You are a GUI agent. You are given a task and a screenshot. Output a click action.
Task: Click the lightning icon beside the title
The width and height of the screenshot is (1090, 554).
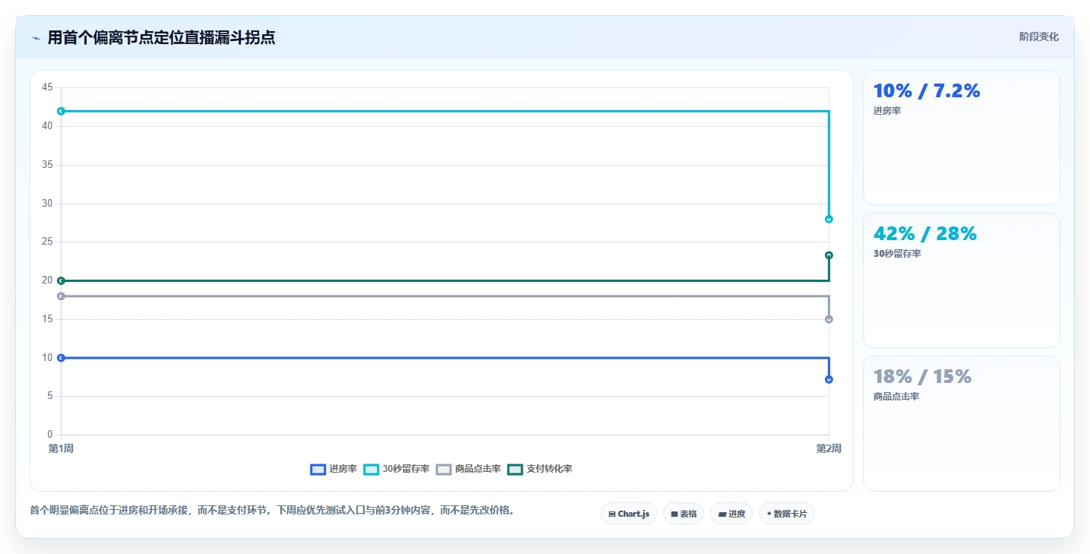click(36, 38)
